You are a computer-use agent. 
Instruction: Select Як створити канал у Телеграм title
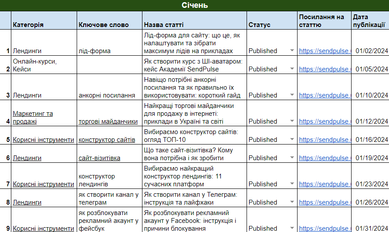click(194, 198)
